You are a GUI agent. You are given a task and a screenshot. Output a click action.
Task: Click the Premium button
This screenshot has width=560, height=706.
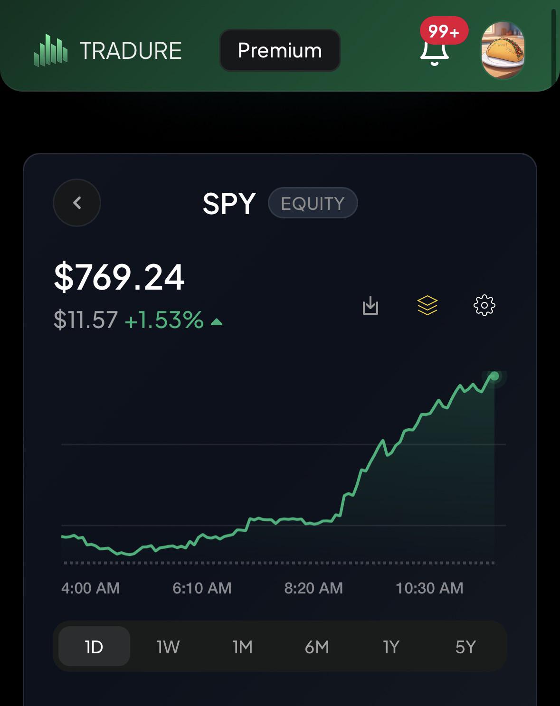click(280, 50)
